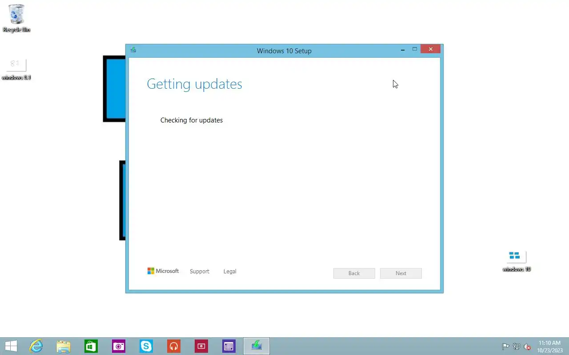Open the Start button on taskbar
Viewport: 569px width, 355px height.
point(11,346)
